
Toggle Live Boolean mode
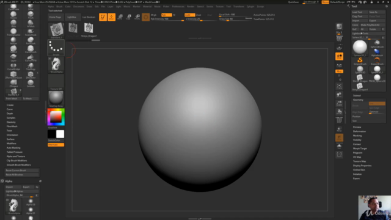click(89, 17)
